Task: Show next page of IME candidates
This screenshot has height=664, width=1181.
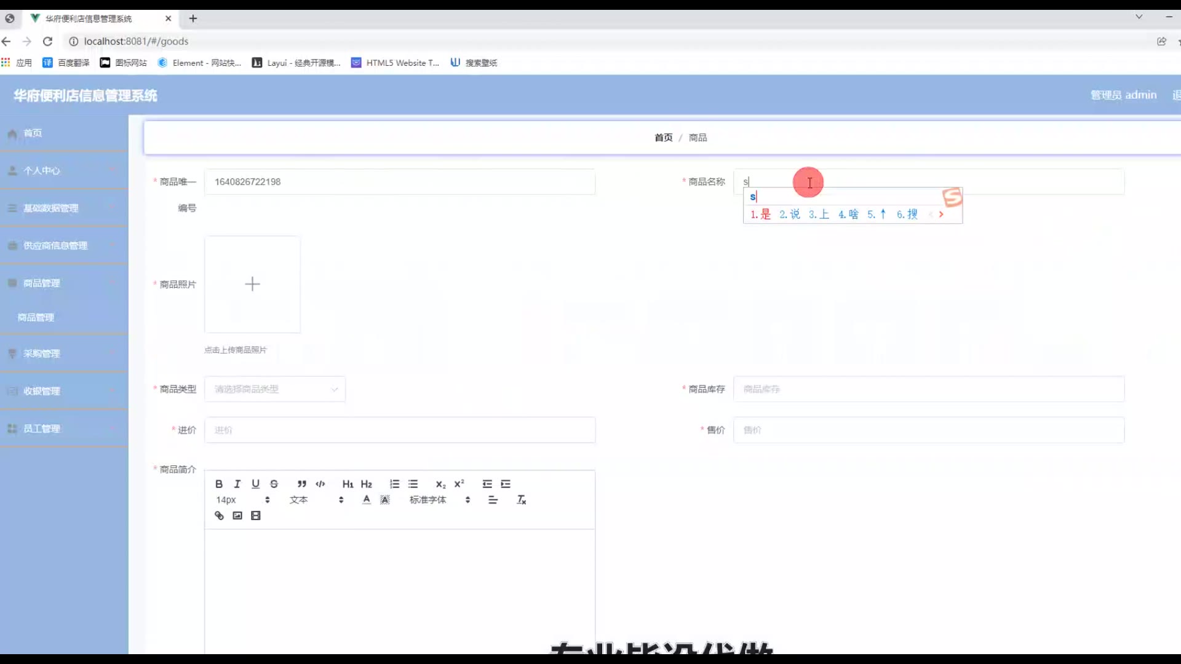Action: pos(941,215)
